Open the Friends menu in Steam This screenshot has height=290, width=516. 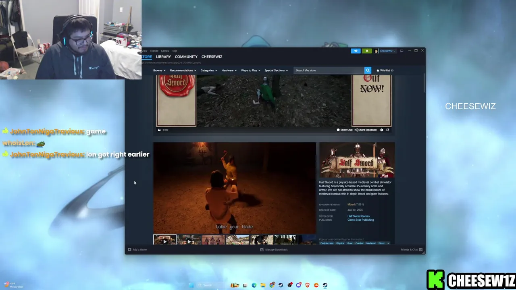tap(154, 51)
